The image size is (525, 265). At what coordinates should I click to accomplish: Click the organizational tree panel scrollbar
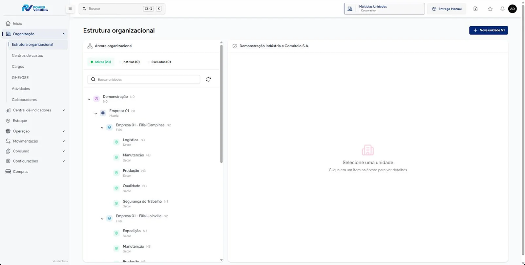221,104
